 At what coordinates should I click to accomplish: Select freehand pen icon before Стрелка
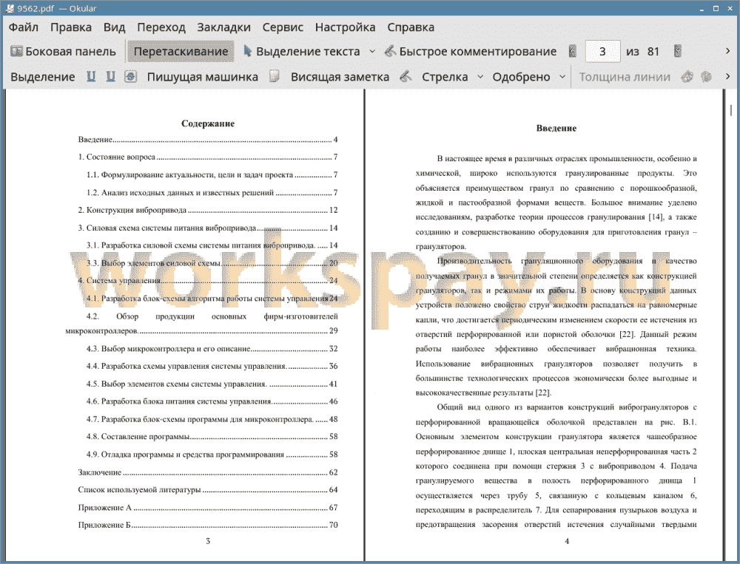click(406, 76)
